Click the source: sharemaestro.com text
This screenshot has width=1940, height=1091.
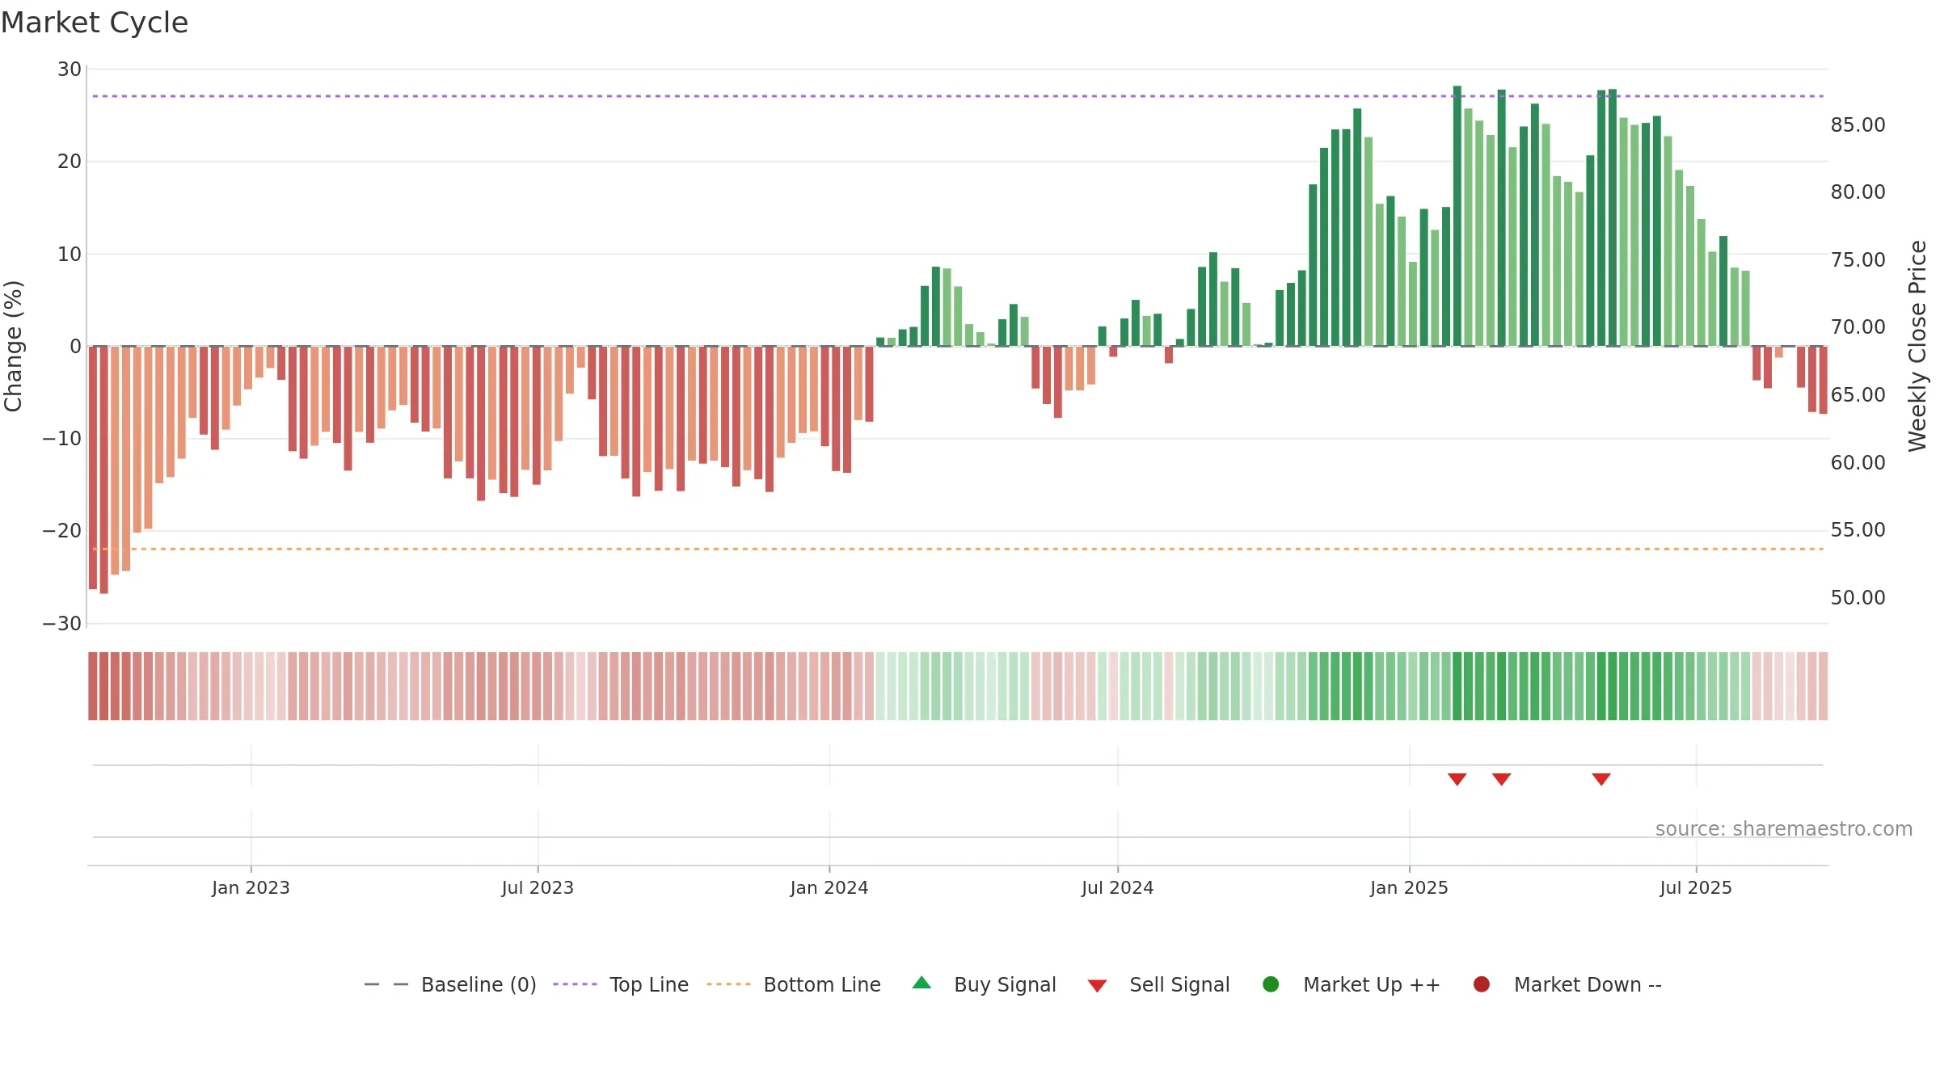[x=1784, y=828]
